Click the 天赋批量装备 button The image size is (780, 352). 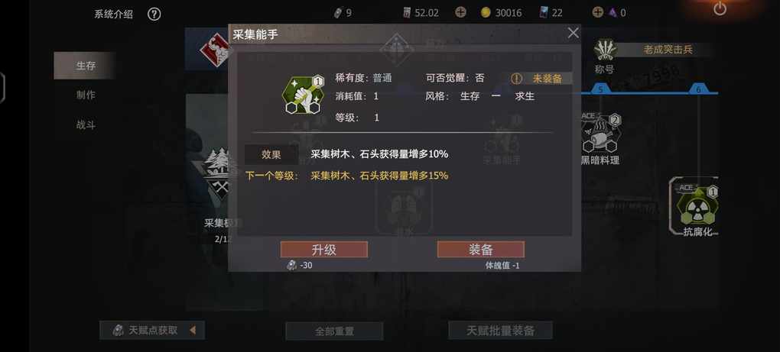pos(500,330)
